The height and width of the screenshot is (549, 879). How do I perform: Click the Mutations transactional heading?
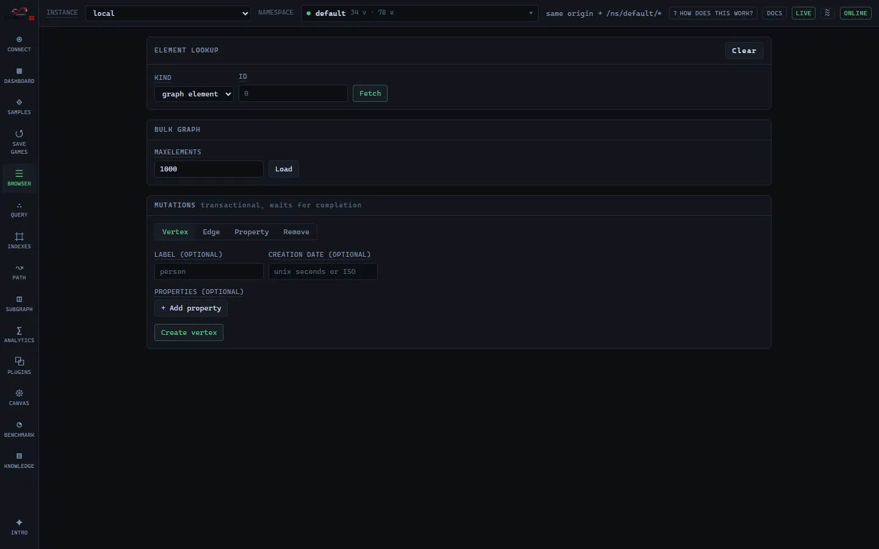coord(258,205)
